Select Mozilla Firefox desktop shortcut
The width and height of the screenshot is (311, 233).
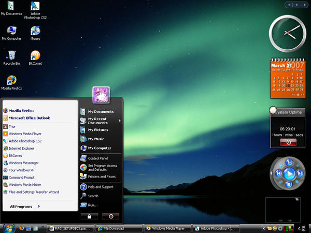[x=11, y=83]
